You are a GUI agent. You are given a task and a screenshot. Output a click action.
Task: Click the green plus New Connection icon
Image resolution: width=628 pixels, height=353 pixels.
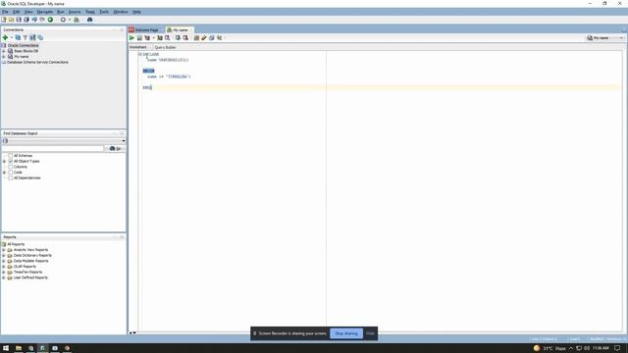5,37
